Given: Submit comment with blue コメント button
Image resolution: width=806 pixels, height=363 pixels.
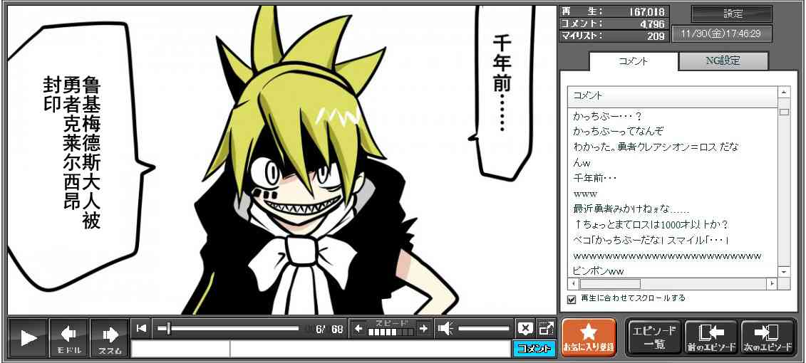Looking at the screenshot, I should pos(533,349).
